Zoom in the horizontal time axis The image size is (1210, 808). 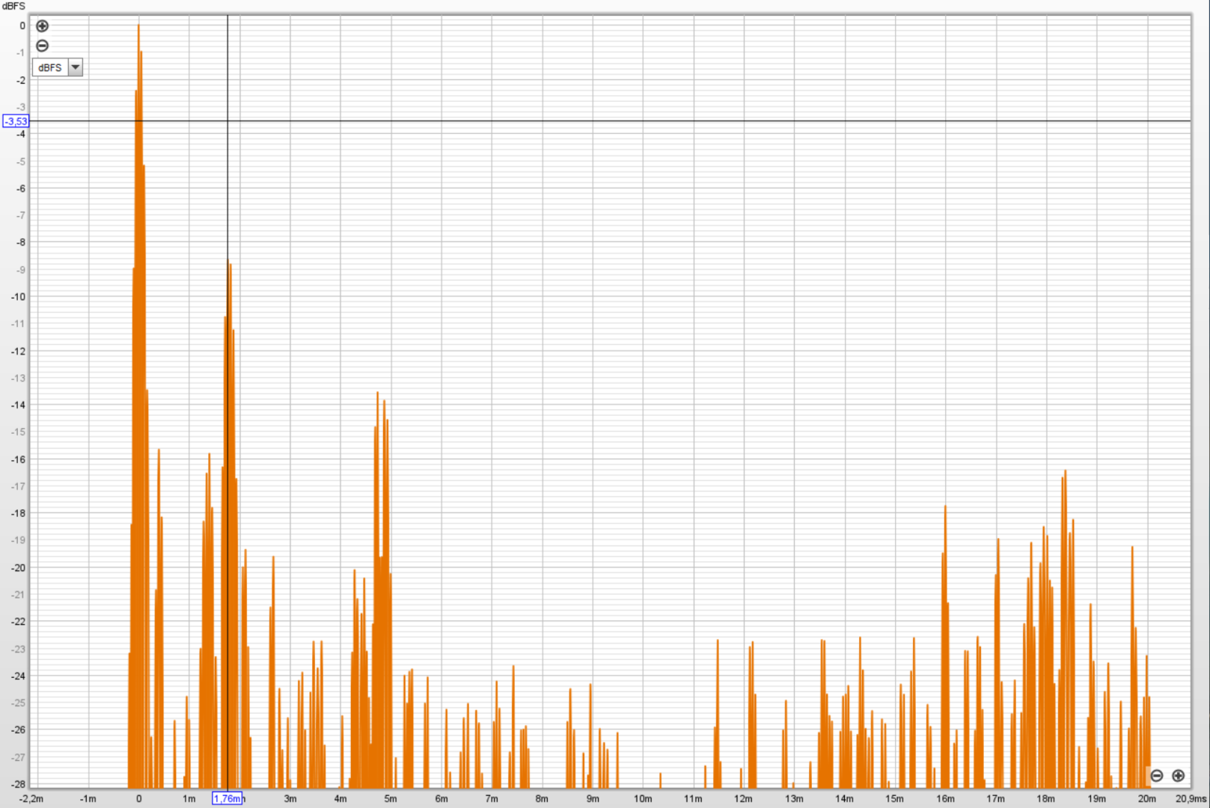pos(1179,776)
